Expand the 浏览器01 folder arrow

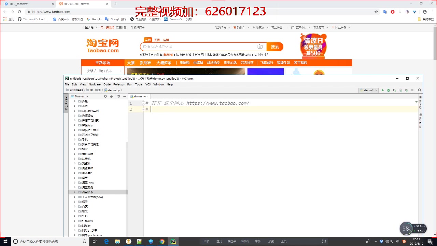point(74,168)
